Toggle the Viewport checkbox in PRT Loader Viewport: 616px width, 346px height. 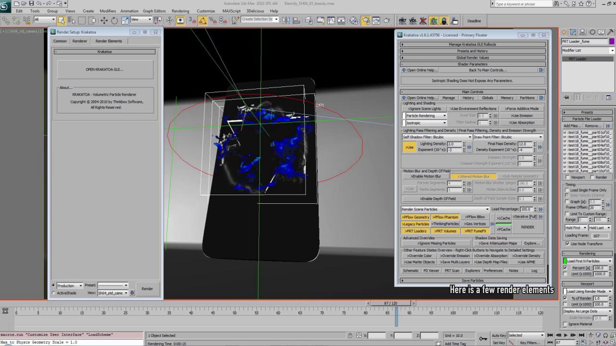click(x=567, y=177)
